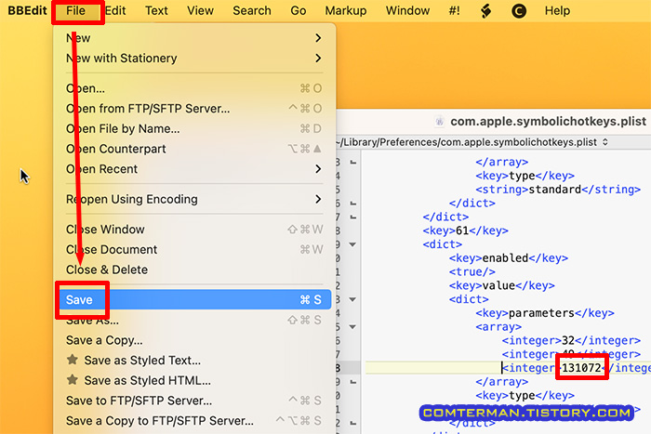Choose Open File by Name...
Image resolution: width=651 pixels, height=434 pixels.
(x=194, y=128)
